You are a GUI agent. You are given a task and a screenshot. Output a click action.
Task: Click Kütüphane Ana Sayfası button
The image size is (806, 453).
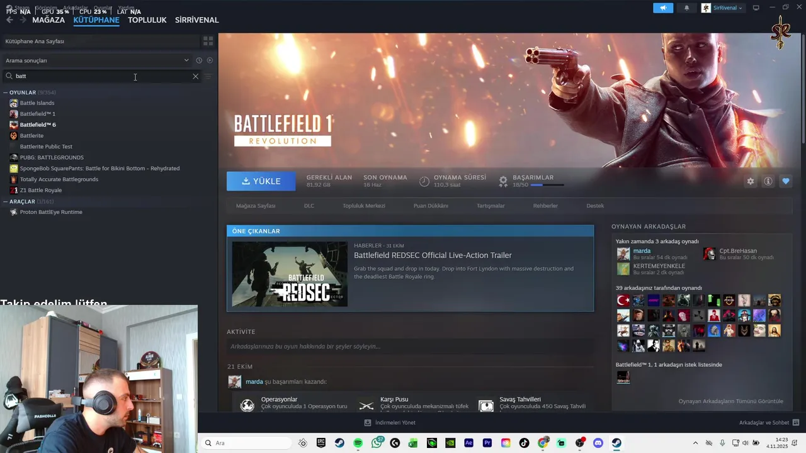[101, 41]
